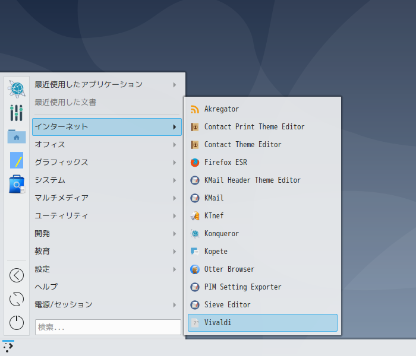Launch PIM Setting Exporter
The height and width of the screenshot is (356, 416).
coord(263,287)
